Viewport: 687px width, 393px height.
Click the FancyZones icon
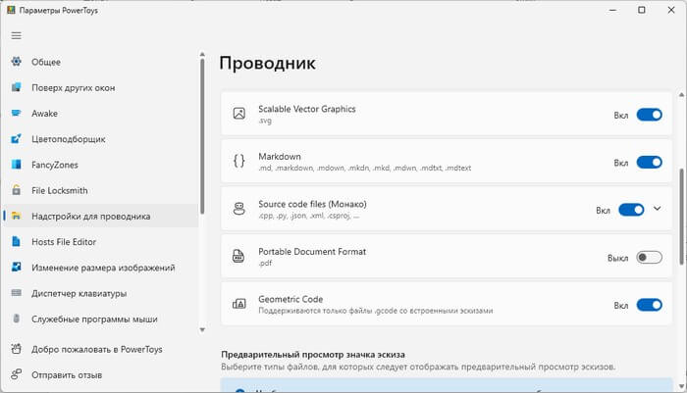click(x=17, y=165)
